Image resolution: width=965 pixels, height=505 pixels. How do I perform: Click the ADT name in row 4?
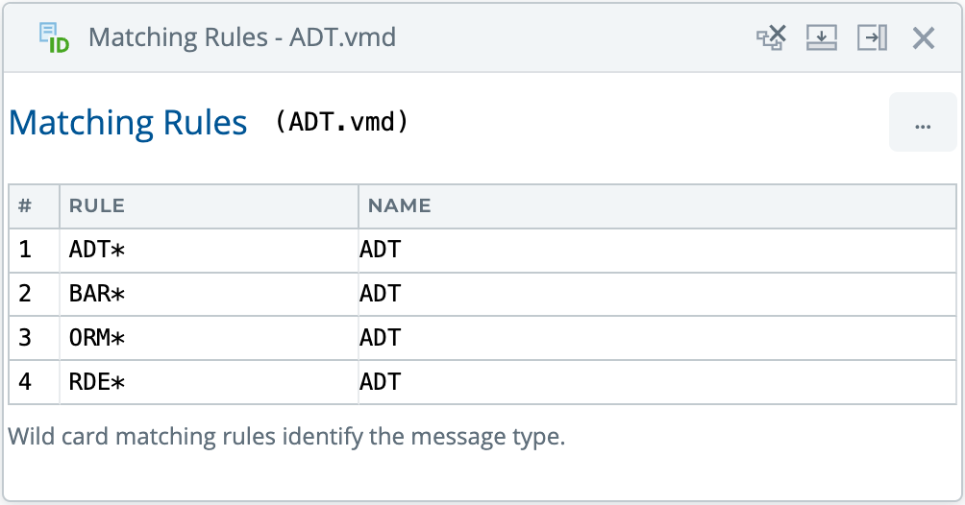pyautogui.click(x=381, y=382)
